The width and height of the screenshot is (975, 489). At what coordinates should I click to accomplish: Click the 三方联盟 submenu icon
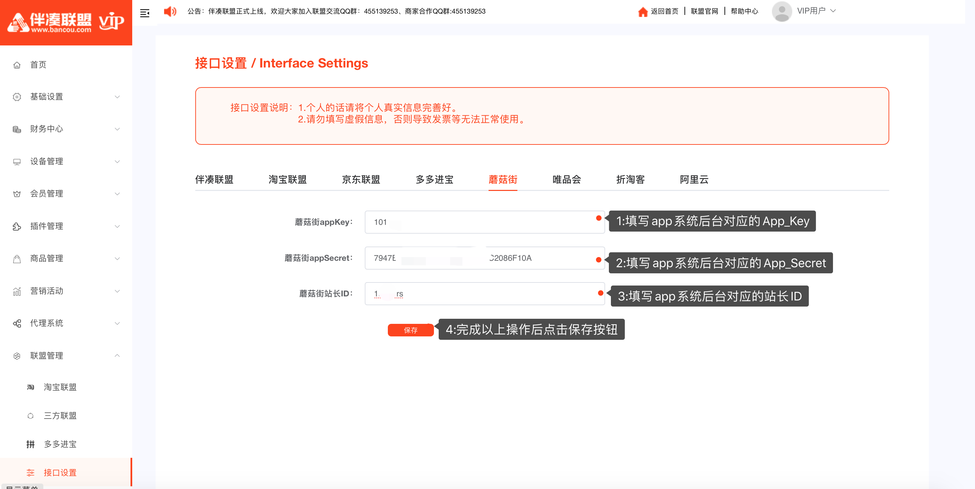tap(30, 416)
